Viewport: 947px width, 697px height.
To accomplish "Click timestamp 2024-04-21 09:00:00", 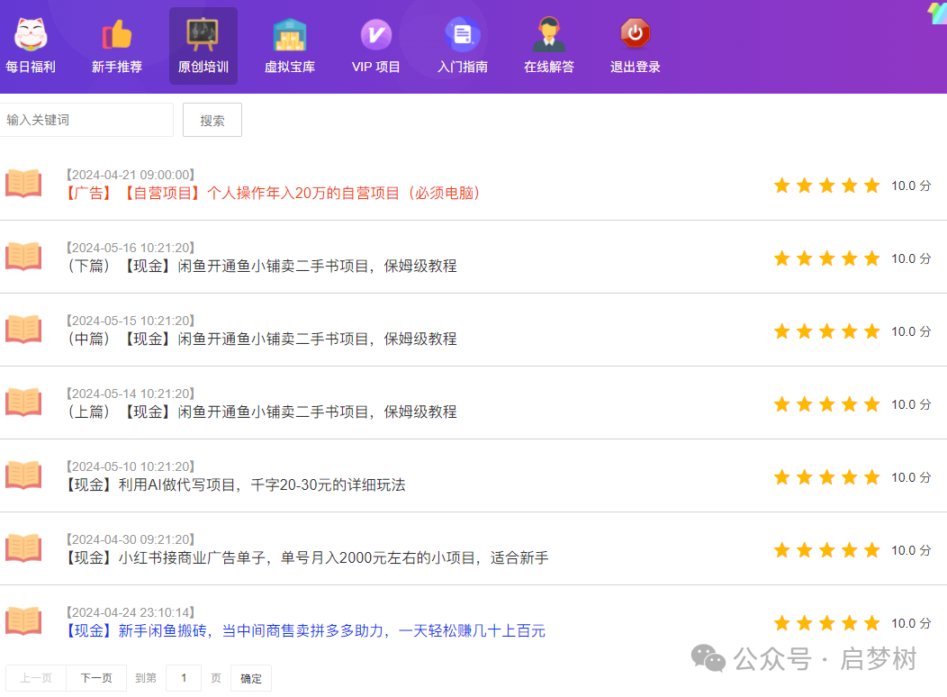I will [131, 176].
